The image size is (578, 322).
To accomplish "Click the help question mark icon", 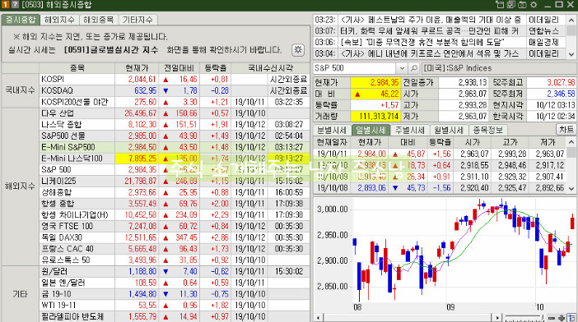I will click(x=15, y=4).
